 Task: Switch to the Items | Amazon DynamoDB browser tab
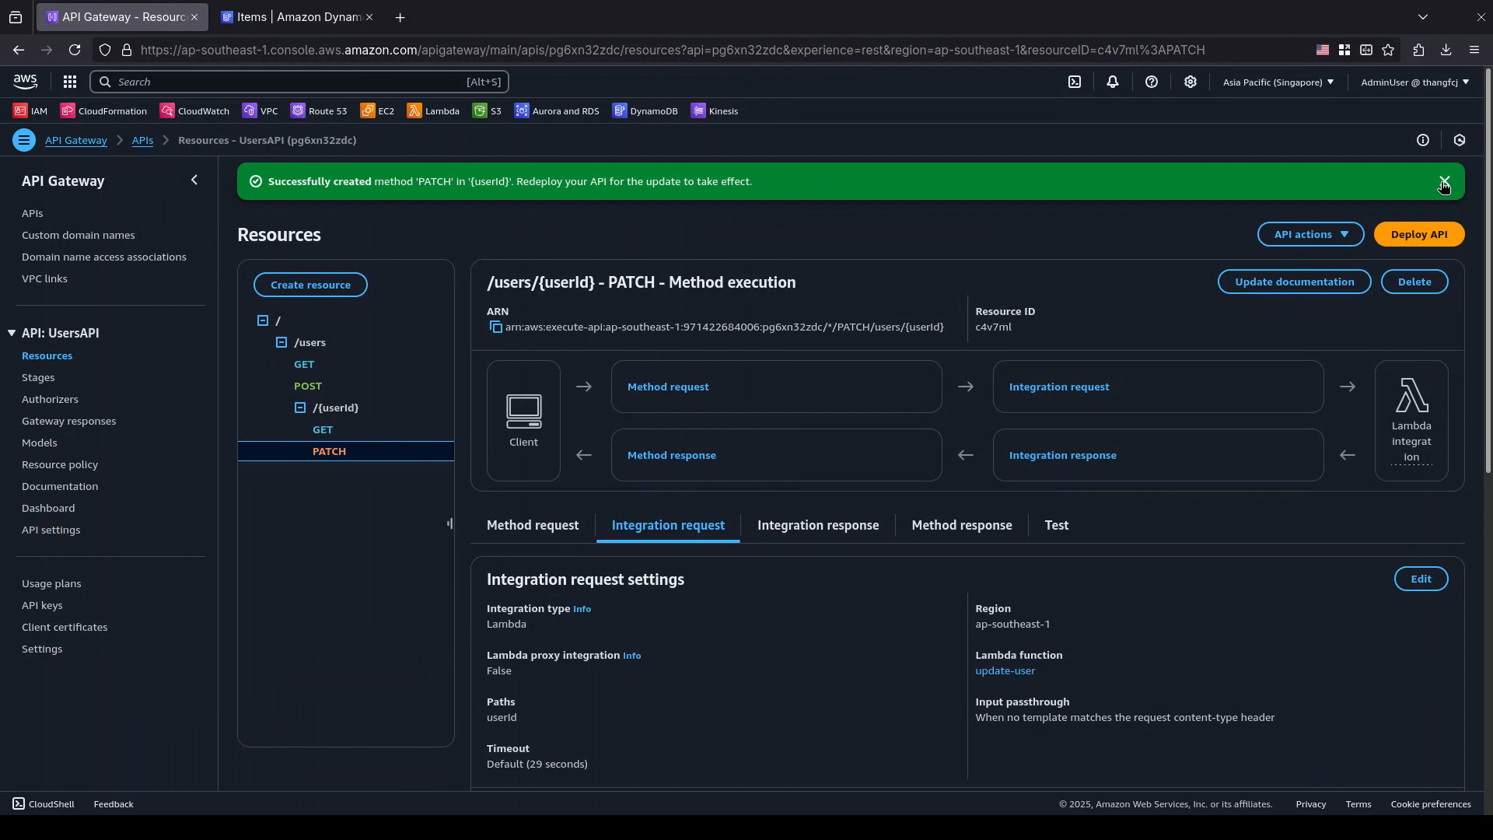point(296,17)
